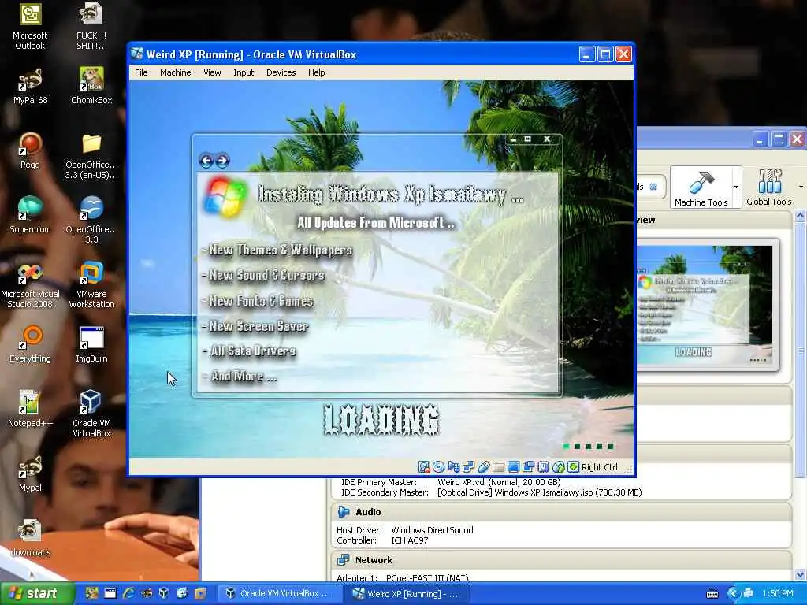
Task: Select the Notepad++ desktop shortcut
Action: pos(30,409)
